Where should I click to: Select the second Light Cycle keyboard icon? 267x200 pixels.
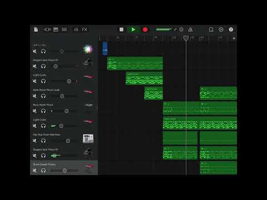point(88,122)
